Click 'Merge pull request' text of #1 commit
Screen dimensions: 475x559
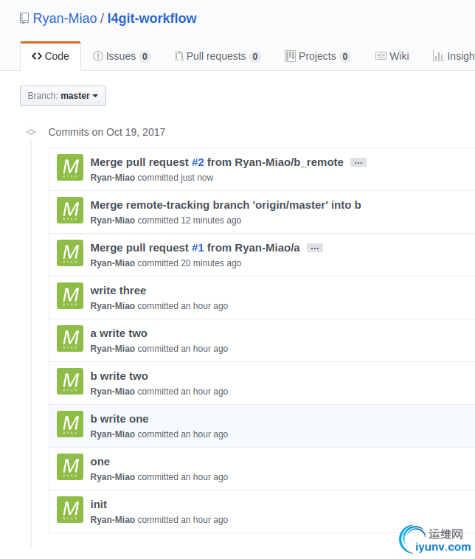point(139,248)
